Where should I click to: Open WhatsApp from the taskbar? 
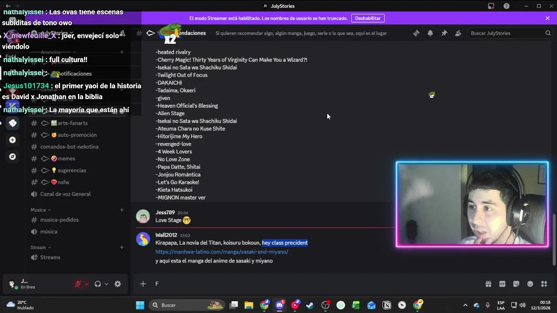pos(341,305)
